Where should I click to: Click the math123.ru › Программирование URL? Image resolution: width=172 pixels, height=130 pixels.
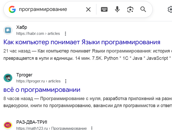[52, 128]
